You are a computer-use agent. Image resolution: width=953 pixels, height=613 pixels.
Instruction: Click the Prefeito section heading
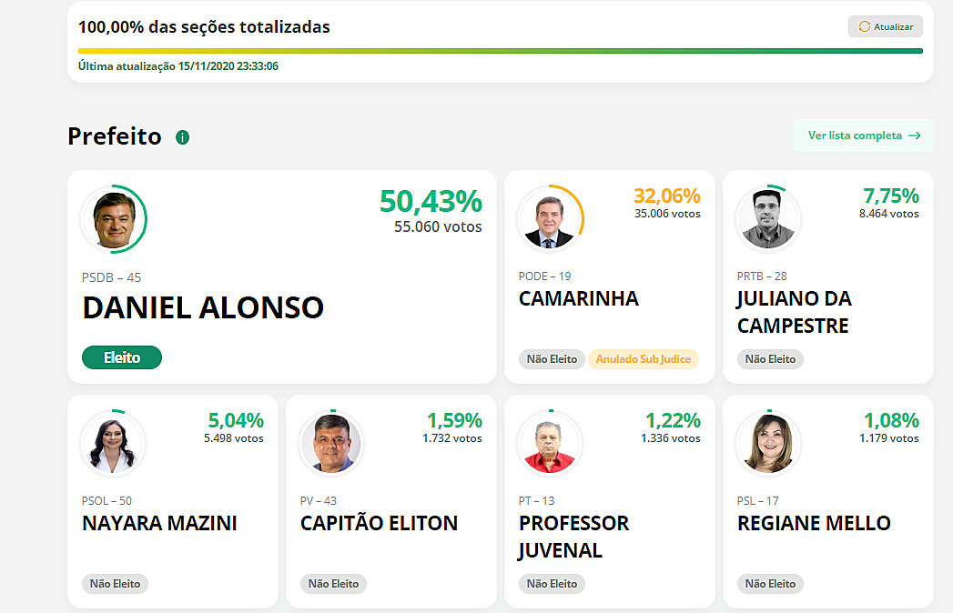[x=115, y=136]
